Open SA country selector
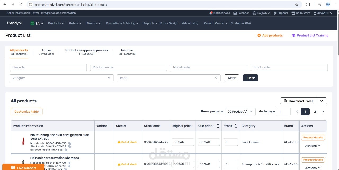Screen dimensions: 339x170 [x=37, y=23]
